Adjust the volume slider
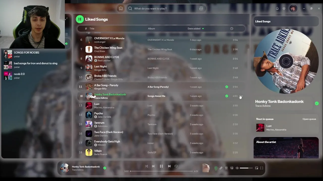The image size is (323, 181). pos(246,168)
